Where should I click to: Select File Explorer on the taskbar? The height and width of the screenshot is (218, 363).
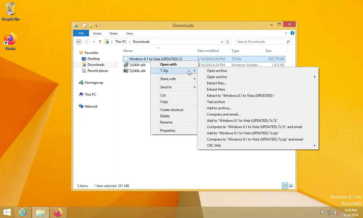[x=40, y=212]
